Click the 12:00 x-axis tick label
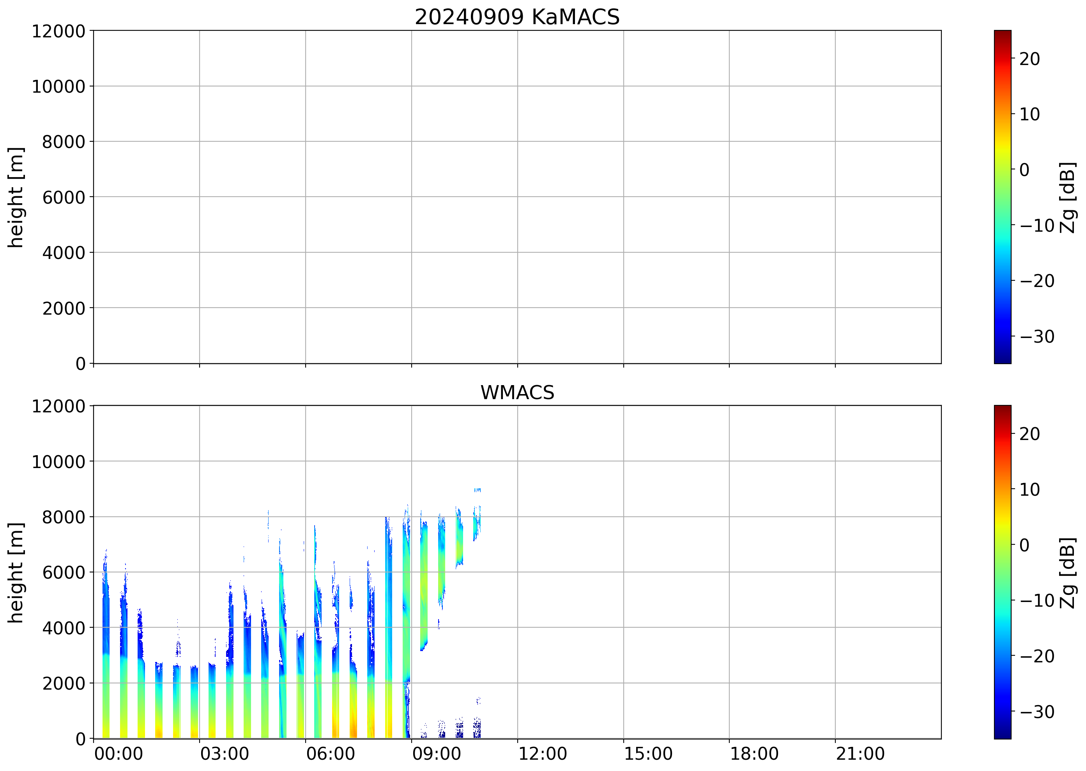The height and width of the screenshot is (771, 1086). click(x=542, y=754)
